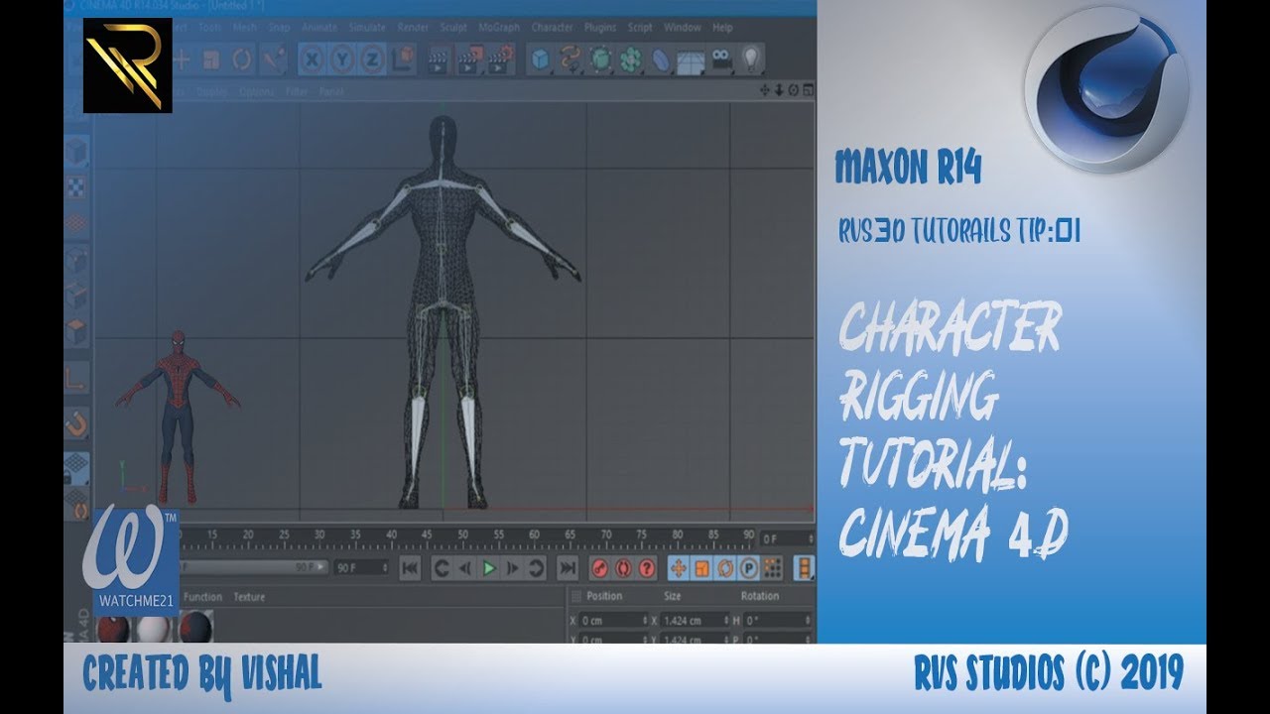1270x714 pixels.
Task: Click Render View clapperboard icon
Action: pos(437,59)
